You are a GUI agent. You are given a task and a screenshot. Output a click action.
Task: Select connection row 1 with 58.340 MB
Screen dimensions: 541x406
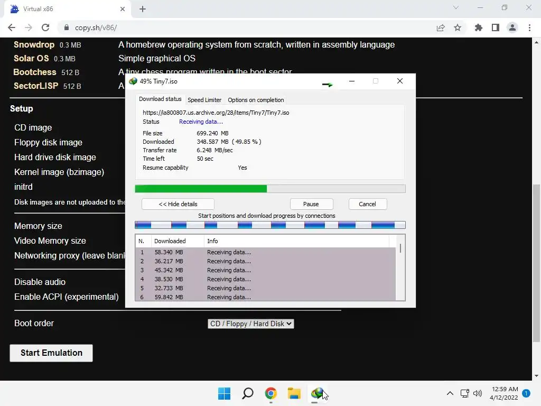pyautogui.click(x=265, y=252)
